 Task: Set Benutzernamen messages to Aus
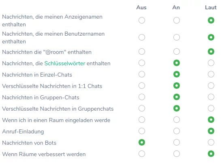tap(142, 37)
